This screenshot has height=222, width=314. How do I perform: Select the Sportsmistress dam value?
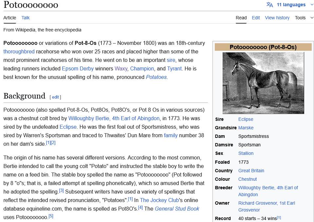point(253,136)
